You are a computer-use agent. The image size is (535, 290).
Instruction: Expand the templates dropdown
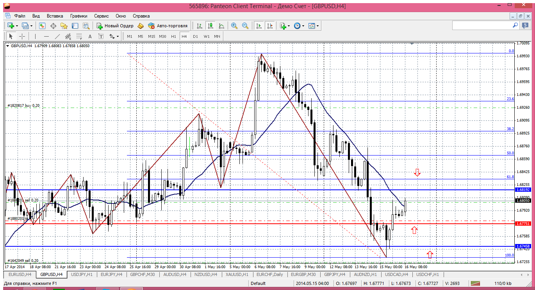coord(318,26)
